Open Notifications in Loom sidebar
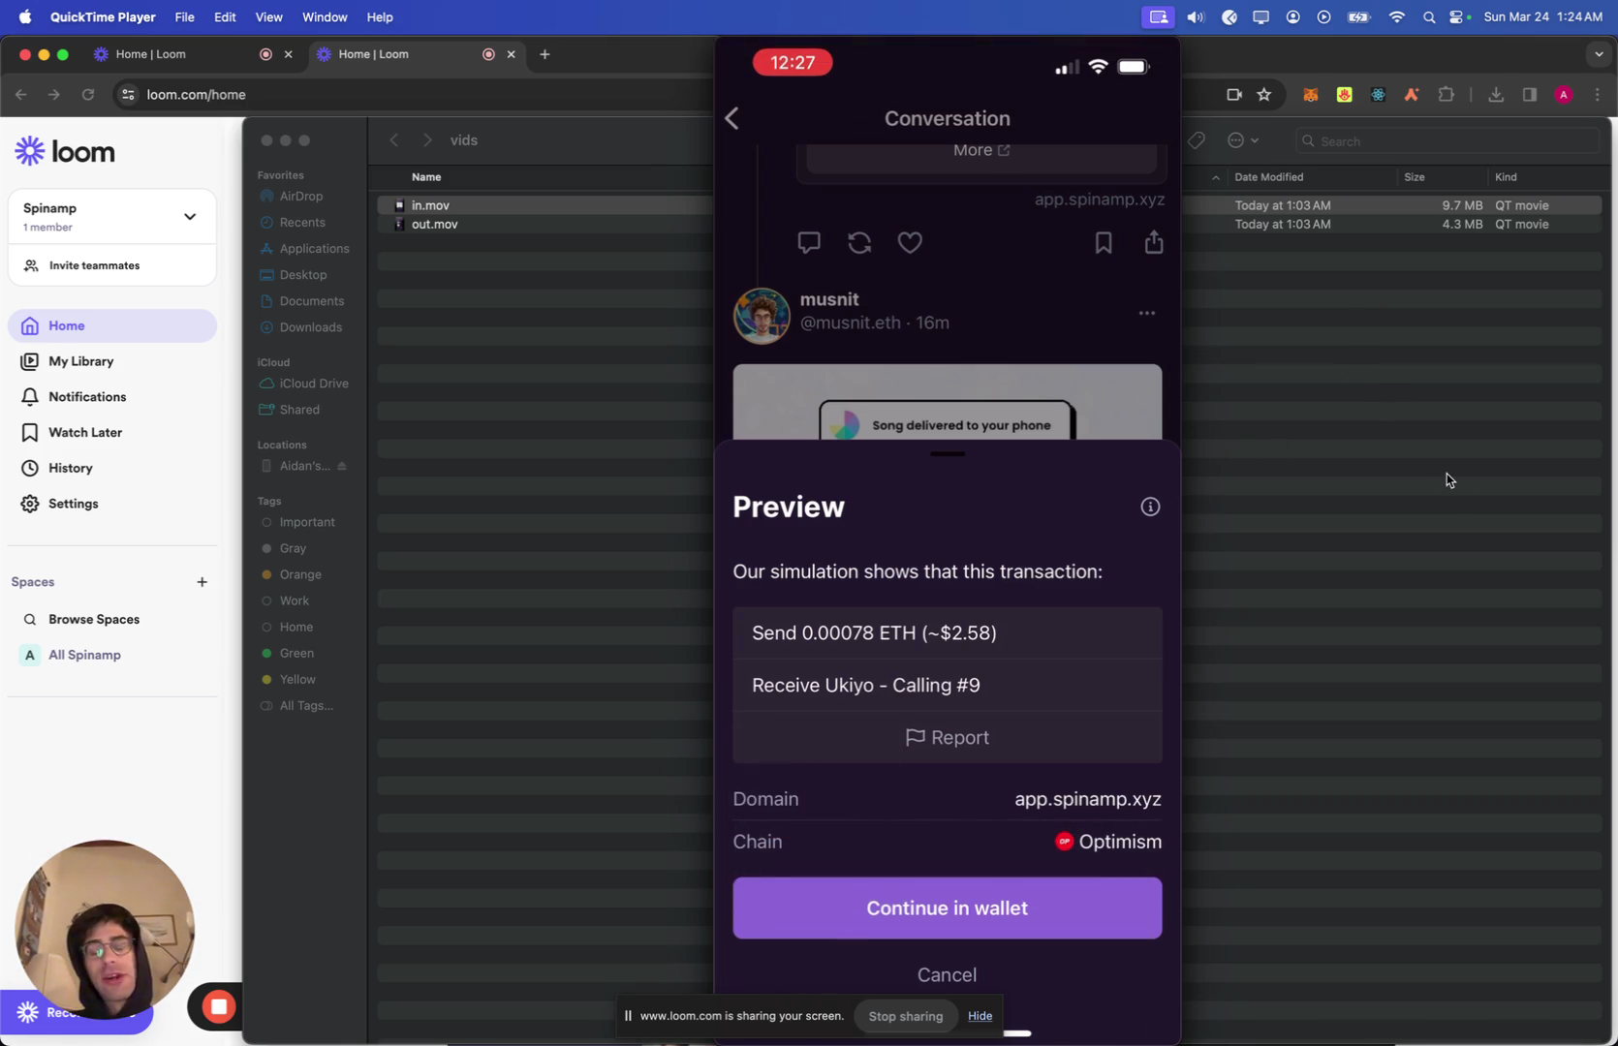This screenshot has width=1618, height=1046. [x=112, y=397]
